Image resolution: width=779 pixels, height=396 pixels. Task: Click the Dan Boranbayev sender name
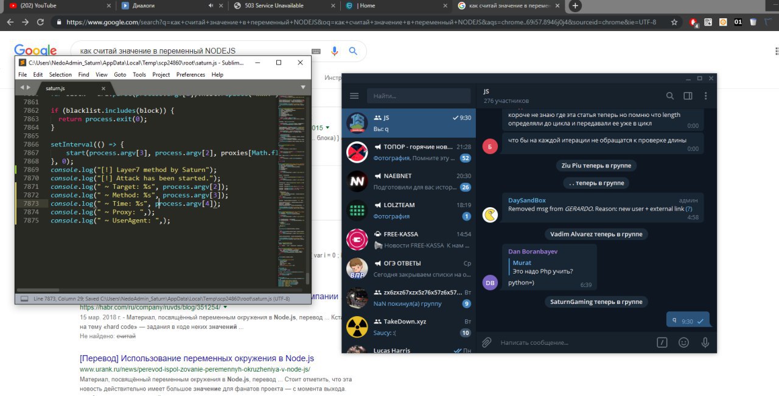[533, 251]
